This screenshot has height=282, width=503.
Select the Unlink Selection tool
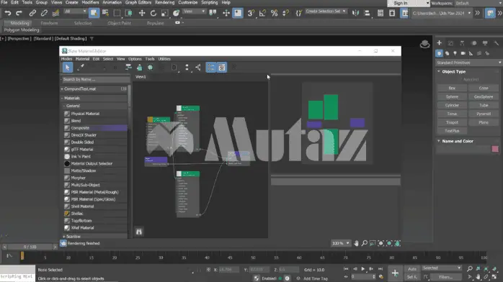pyautogui.click(x=44, y=13)
